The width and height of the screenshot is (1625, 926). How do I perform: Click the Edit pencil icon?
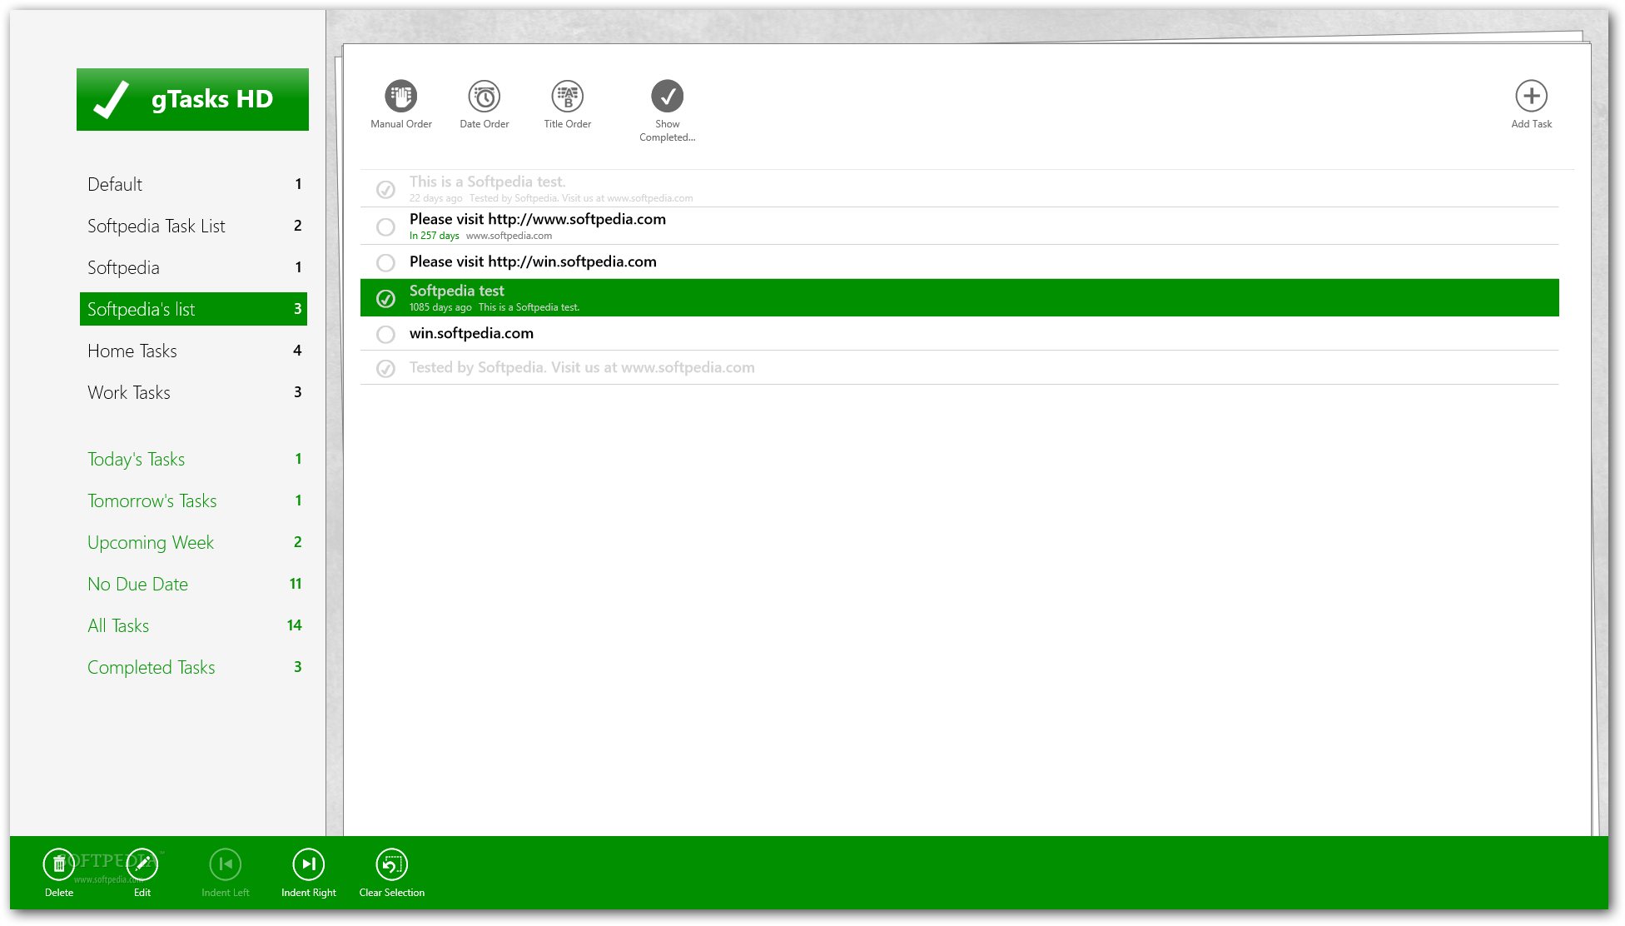pyautogui.click(x=142, y=864)
